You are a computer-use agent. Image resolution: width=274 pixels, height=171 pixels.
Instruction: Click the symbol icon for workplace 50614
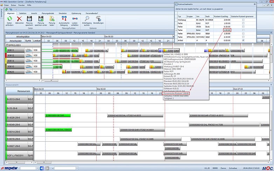pos(28,60)
